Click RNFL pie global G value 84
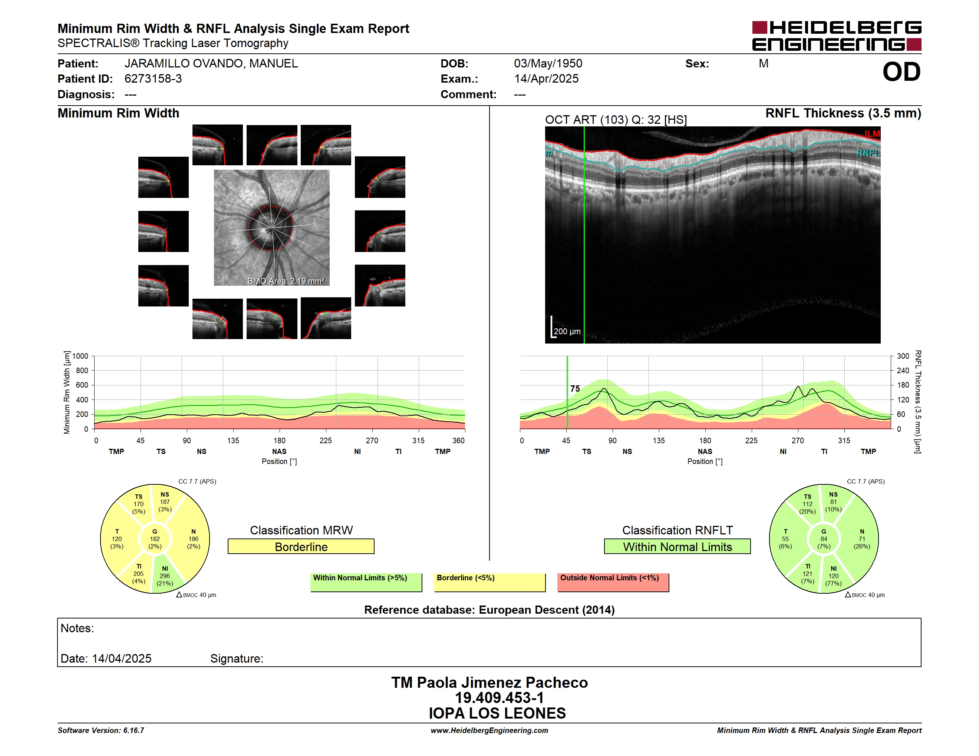Screen dimensions: 979x756 point(824,539)
